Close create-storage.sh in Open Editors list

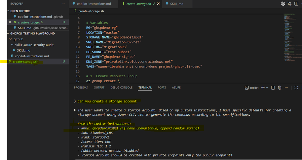pos(10,22)
